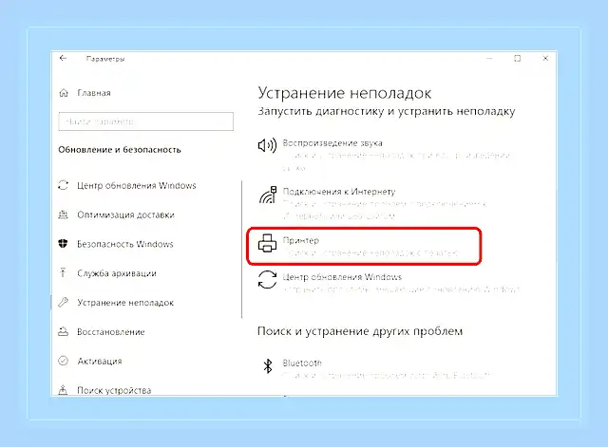Click the Поиск устройства icon
608x447 pixels.
[63, 390]
